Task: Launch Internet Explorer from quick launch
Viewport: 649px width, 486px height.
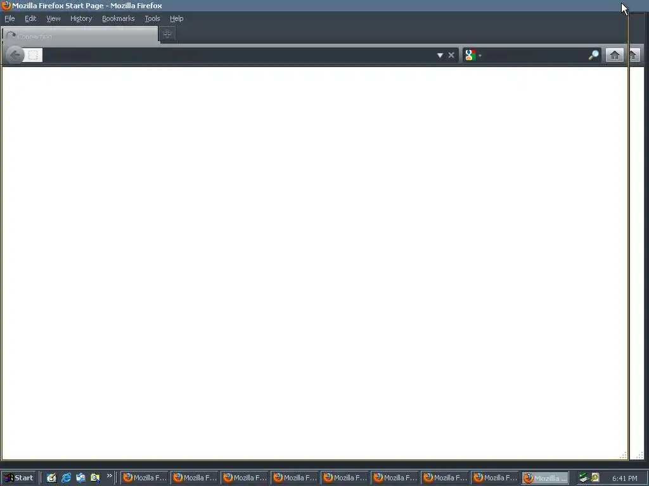Action: [x=66, y=478]
